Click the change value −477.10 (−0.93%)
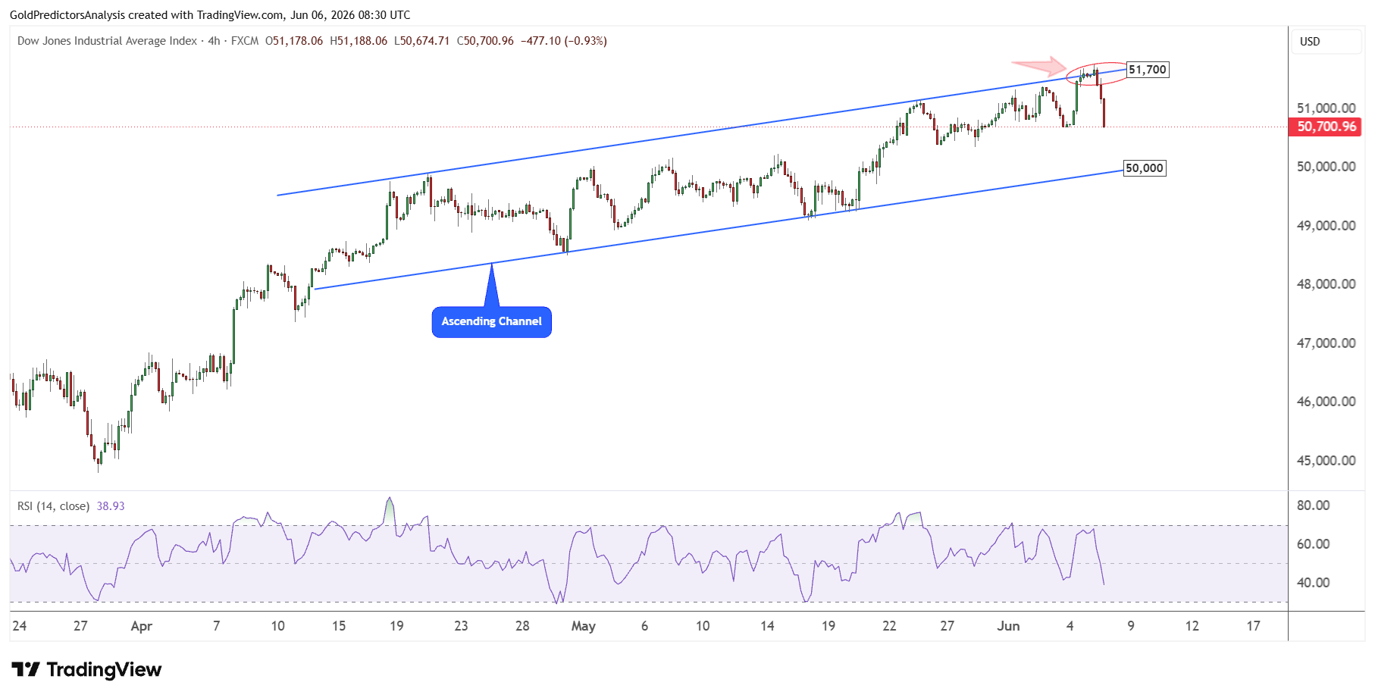1375x698 pixels. tap(564, 41)
